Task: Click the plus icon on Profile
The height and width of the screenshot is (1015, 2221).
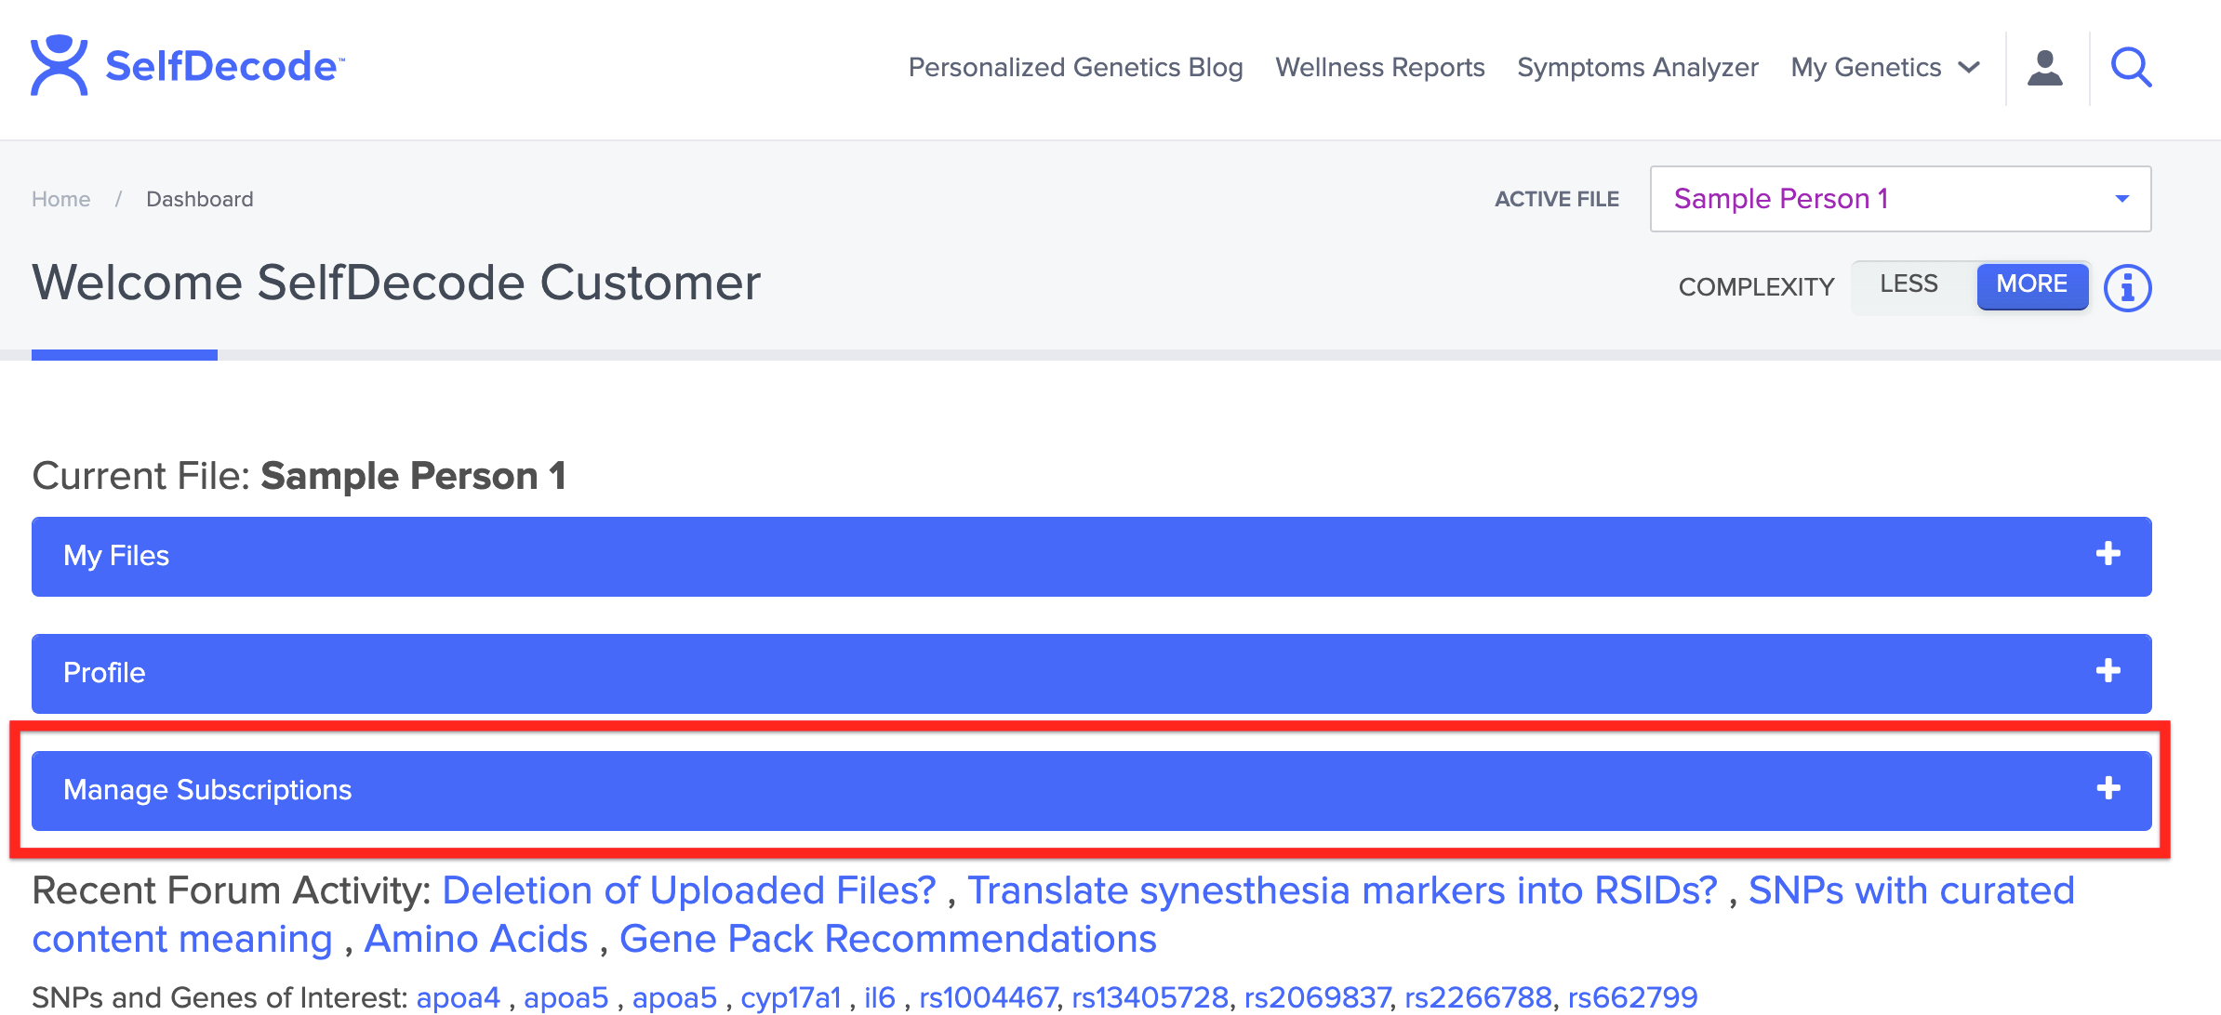Action: coord(2108,672)
